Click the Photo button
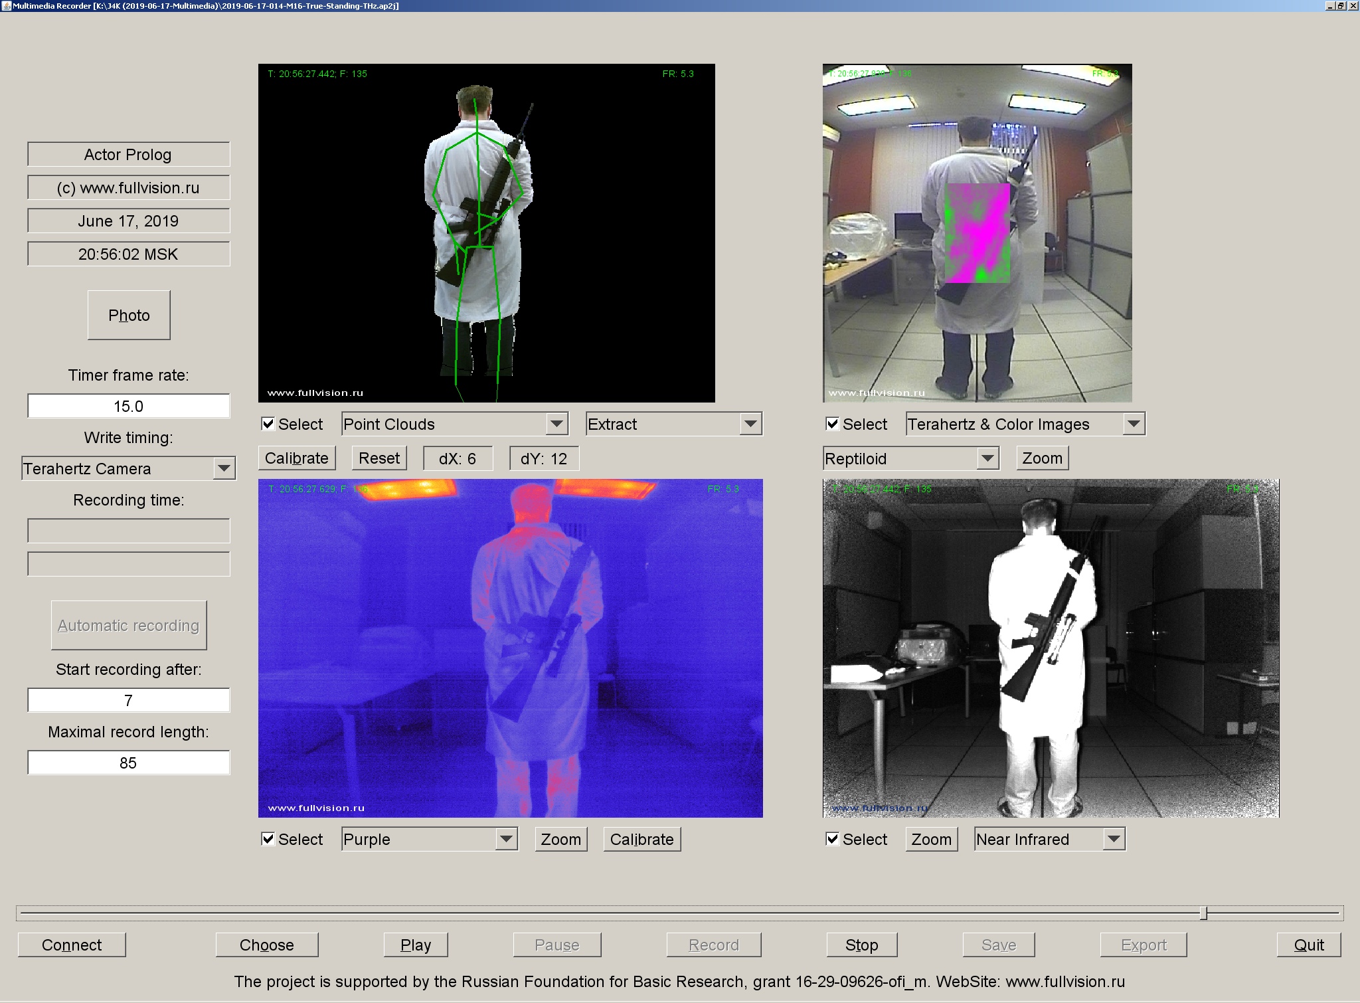The image size is (1360, 1003). pos(129,315)
